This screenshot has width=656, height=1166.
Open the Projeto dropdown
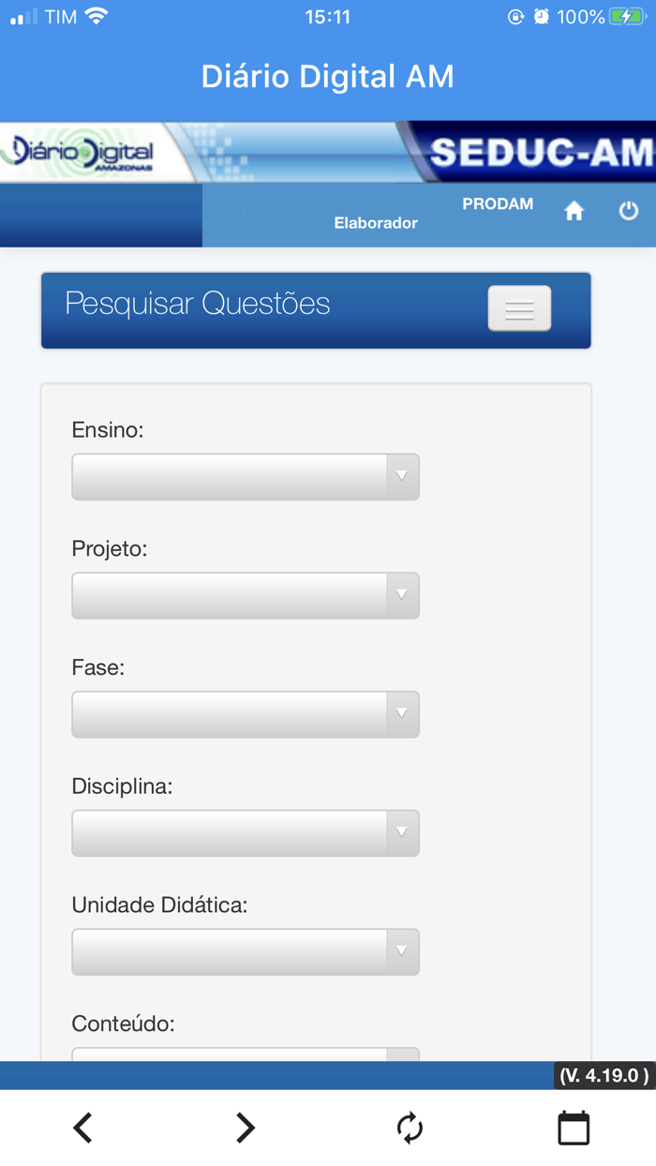246,595
